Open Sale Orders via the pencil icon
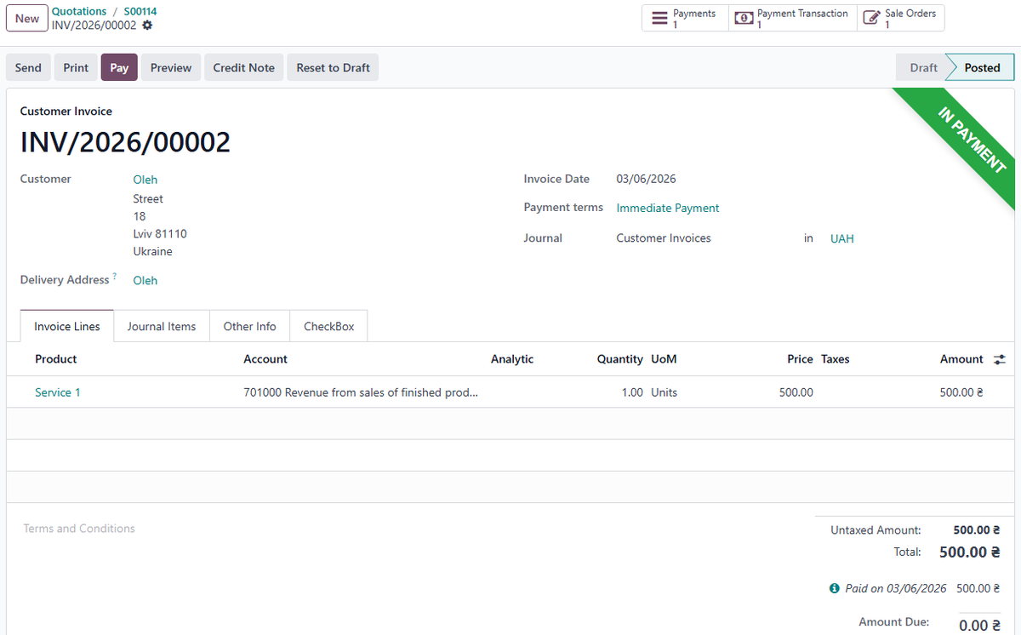This screenshot has height=635, width=1021. coord(870,18)
